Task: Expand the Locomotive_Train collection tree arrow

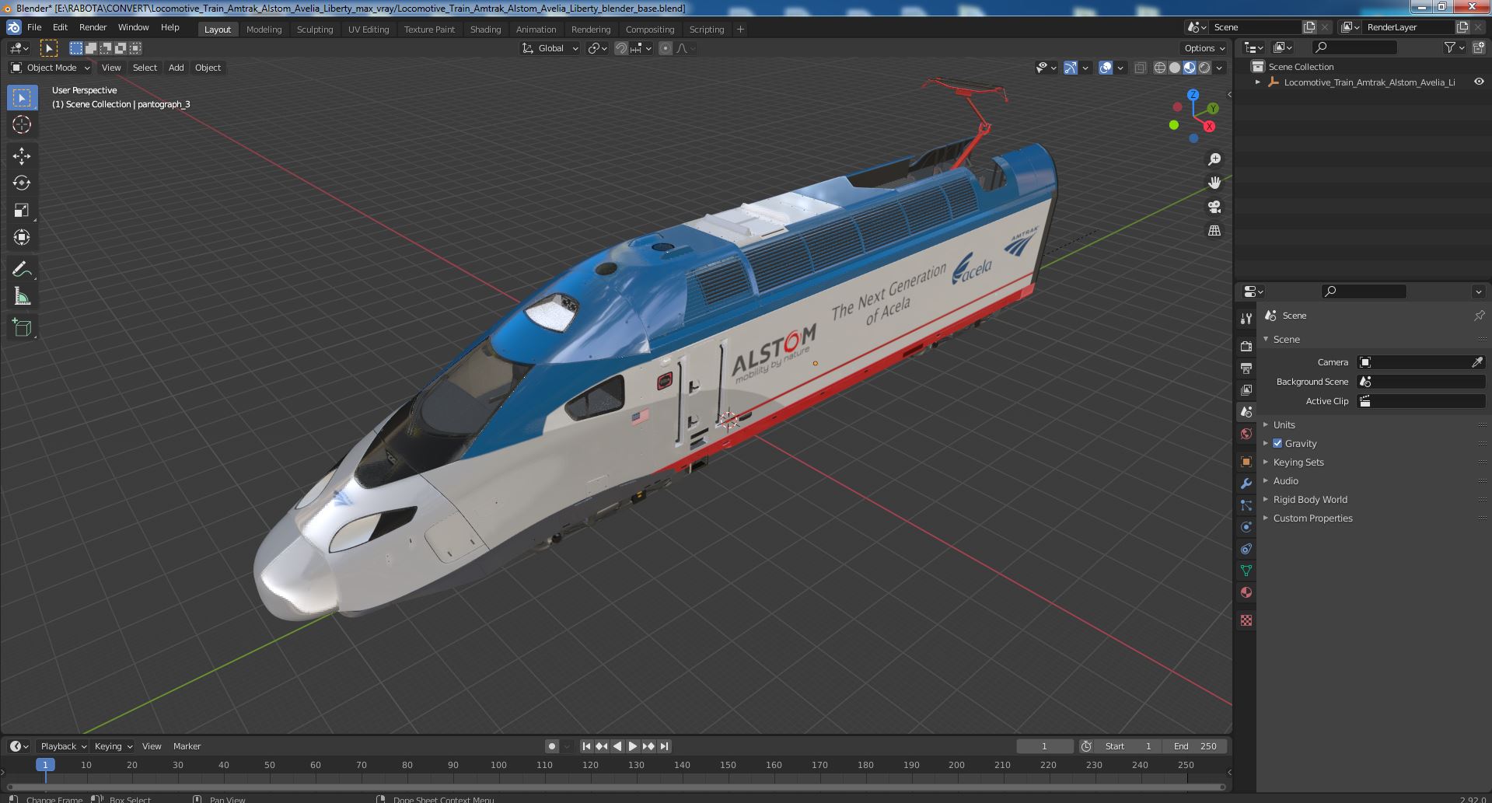Action: [x=1258, y=82]
